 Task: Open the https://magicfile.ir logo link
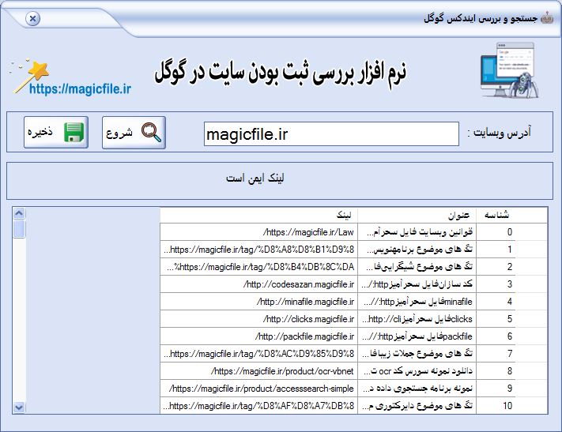click(80, 88)
